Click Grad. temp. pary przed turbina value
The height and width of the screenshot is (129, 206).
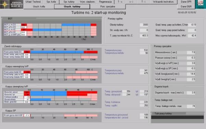(192, 30)
